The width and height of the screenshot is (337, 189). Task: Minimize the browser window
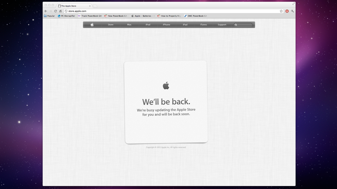click(49, 5)
